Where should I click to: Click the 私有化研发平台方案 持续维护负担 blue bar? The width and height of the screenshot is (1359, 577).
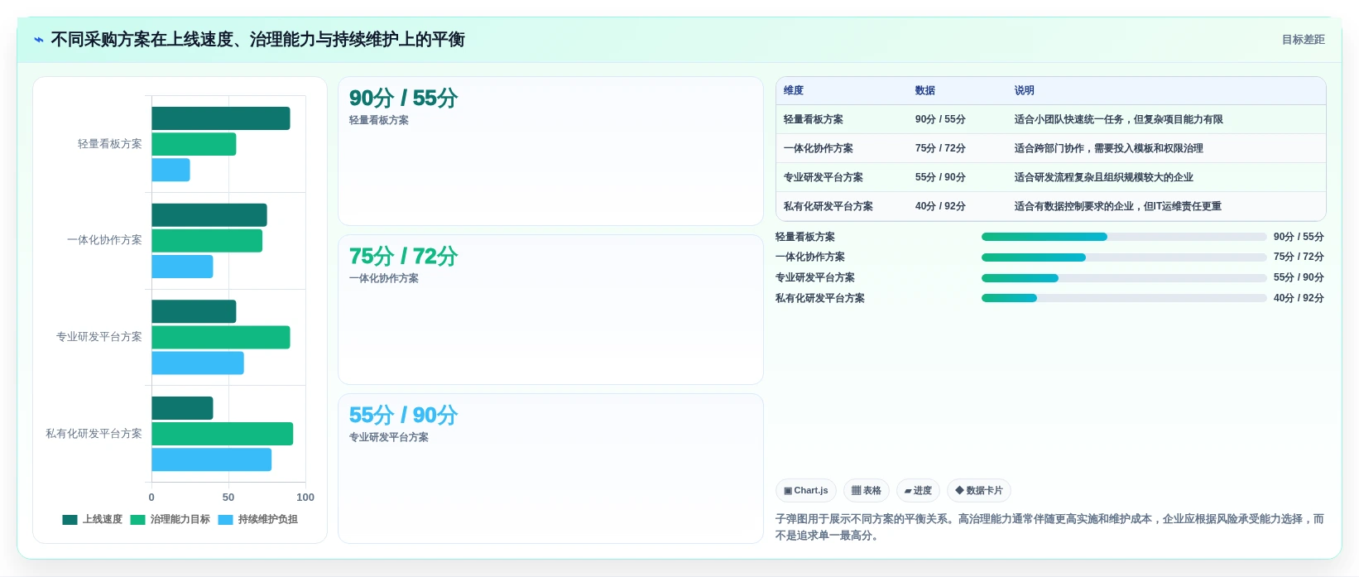(x=212, y=459)
